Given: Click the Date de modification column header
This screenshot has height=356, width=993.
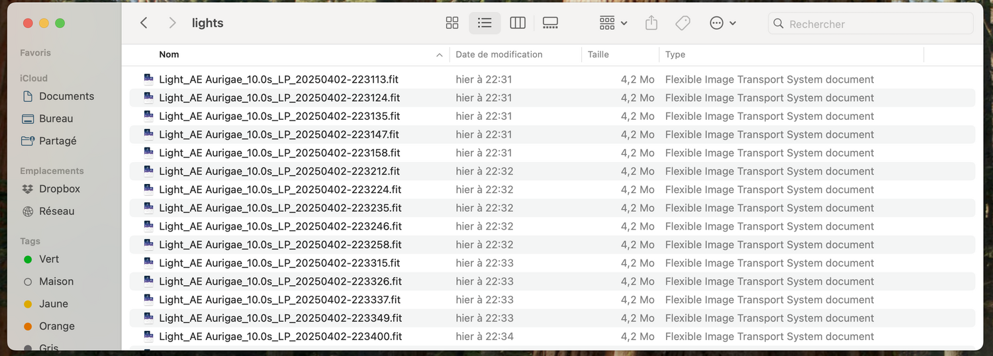Looking at the screenshot, I should click(x=499, y=55).
